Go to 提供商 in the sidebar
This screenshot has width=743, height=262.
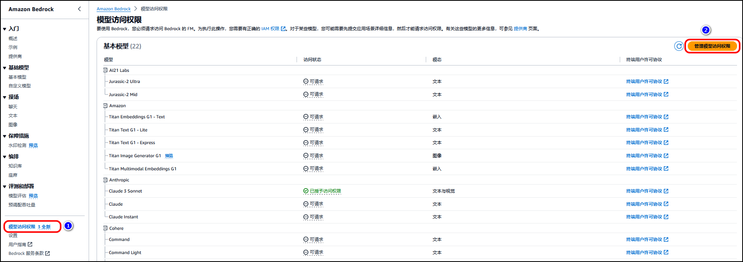pos(15,56)
